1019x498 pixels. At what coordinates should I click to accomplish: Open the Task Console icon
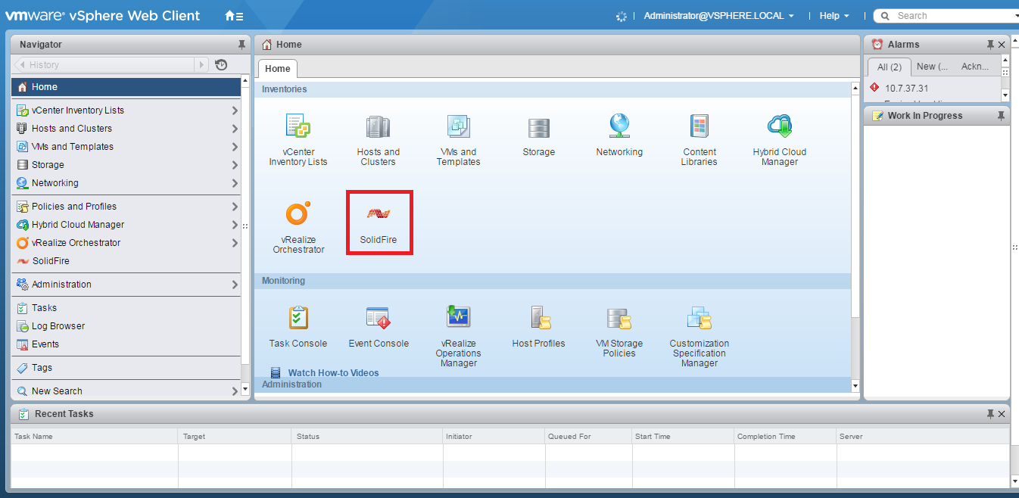click(x=298, y=318)
